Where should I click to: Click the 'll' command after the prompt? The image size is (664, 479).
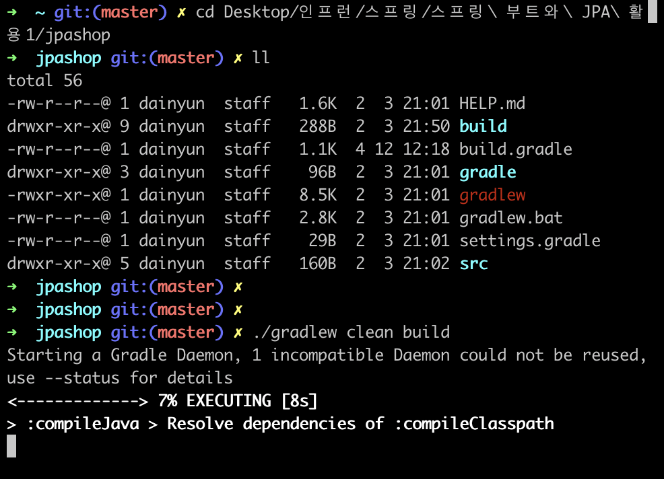click(261, 58)
